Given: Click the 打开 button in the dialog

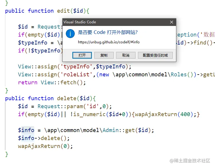Looking at the screenshot, I should pyautogui.click(x=82, y=55).
